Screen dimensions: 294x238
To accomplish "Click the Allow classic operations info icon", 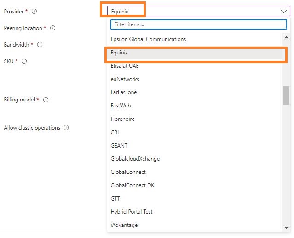I will [x=66, y=128].
